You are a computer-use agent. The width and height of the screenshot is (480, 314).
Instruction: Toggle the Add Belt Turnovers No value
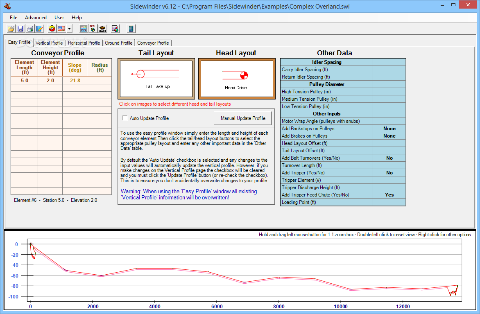(x=389, y=158)
